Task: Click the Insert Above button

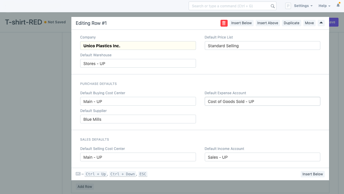Action: click(x=268, y=23)
